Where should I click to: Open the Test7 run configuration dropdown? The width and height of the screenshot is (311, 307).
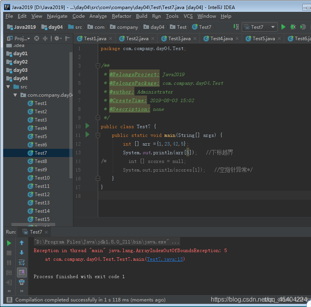pyautogui.click(x=259, y=27)
